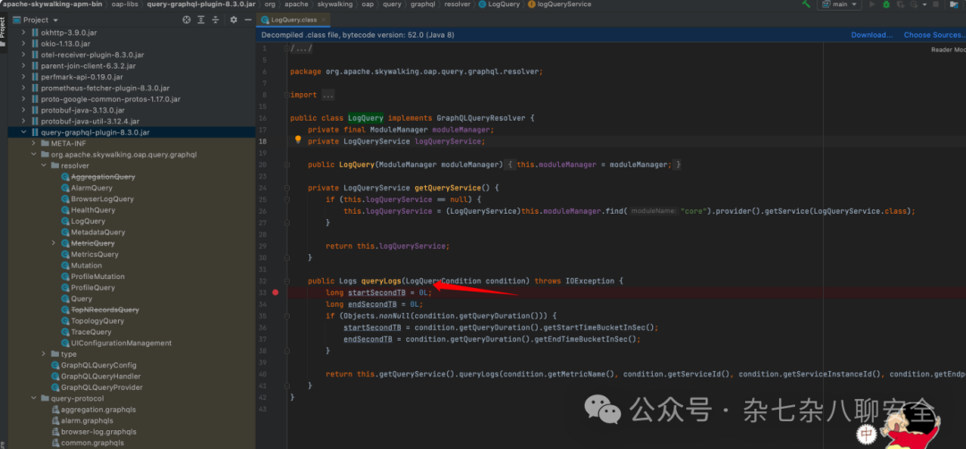The height and width of the screenshot is (449, 966).
Task: Place cursor on queryLogs method name
Action: point(381,281)
